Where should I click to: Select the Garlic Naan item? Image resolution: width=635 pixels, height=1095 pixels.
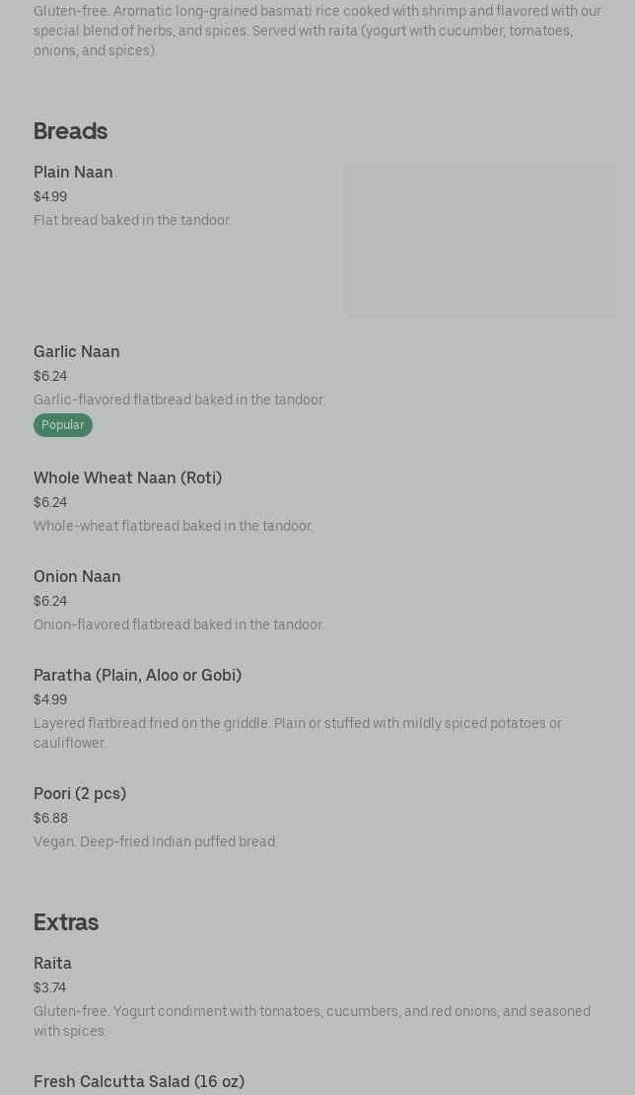77,352
